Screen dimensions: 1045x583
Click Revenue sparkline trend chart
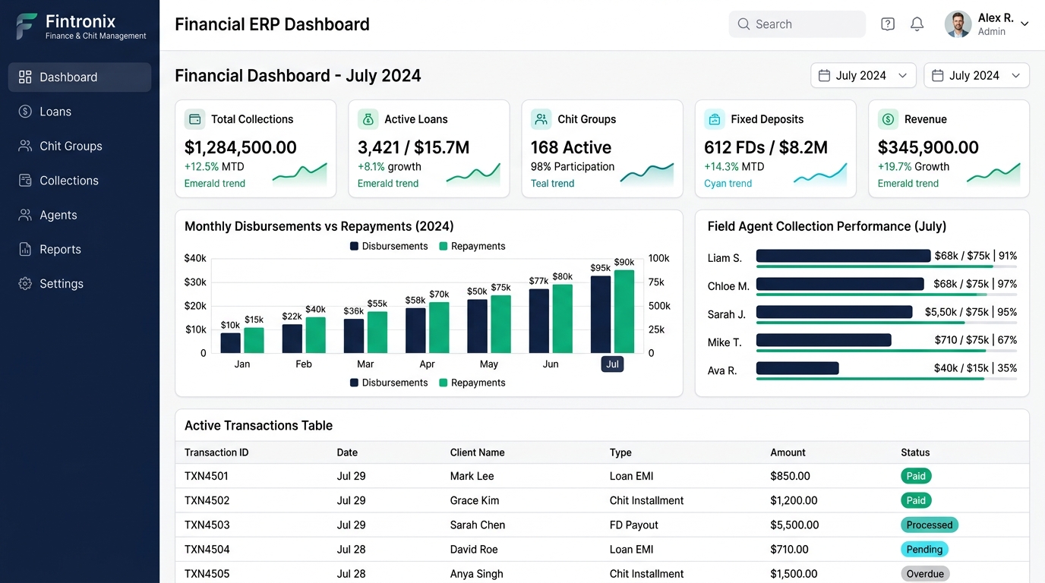(993, 175)
